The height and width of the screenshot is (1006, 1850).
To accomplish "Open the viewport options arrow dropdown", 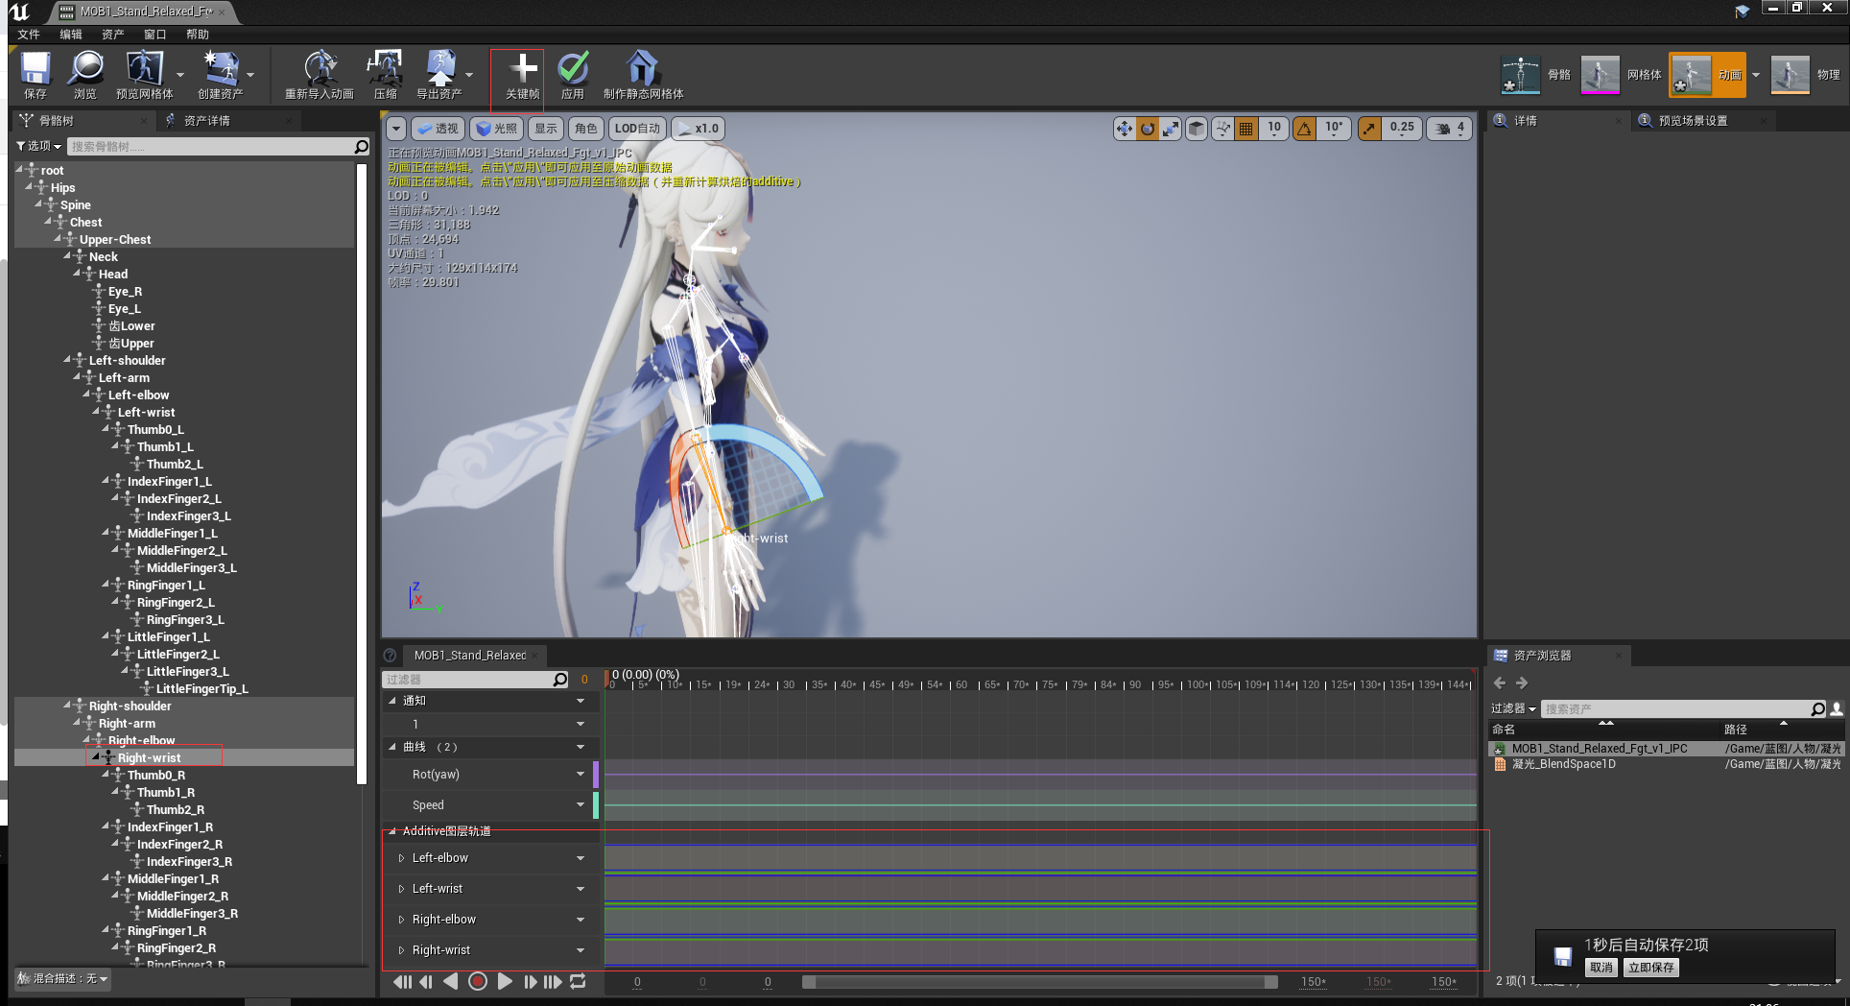I will point(396,129).
